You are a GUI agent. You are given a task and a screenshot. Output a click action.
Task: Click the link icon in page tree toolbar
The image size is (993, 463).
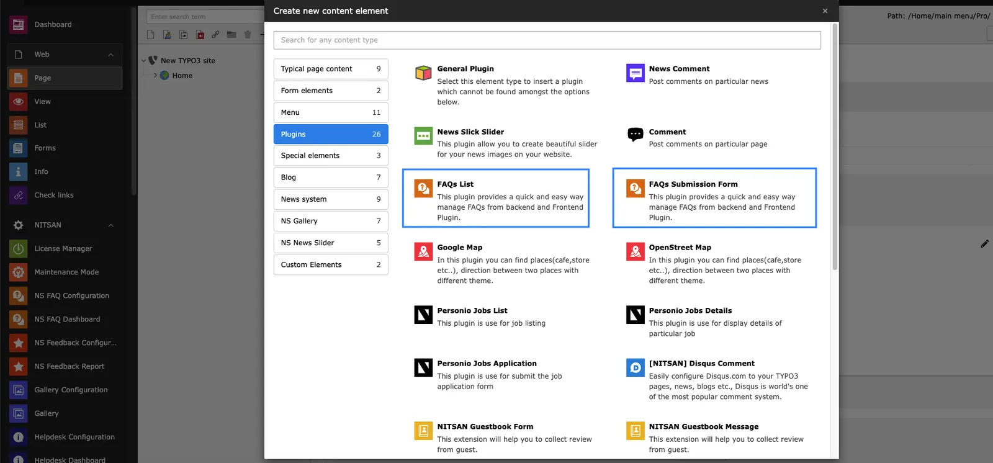(x=215, y=35)
